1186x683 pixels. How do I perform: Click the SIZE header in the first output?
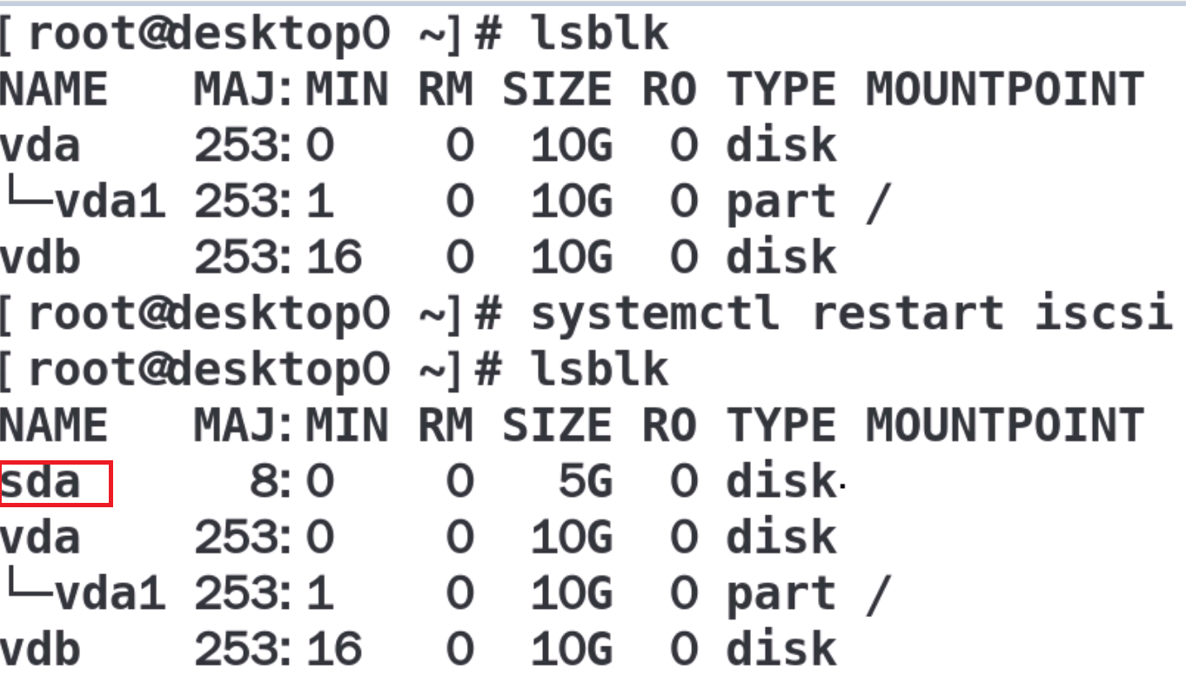[558, 90]
